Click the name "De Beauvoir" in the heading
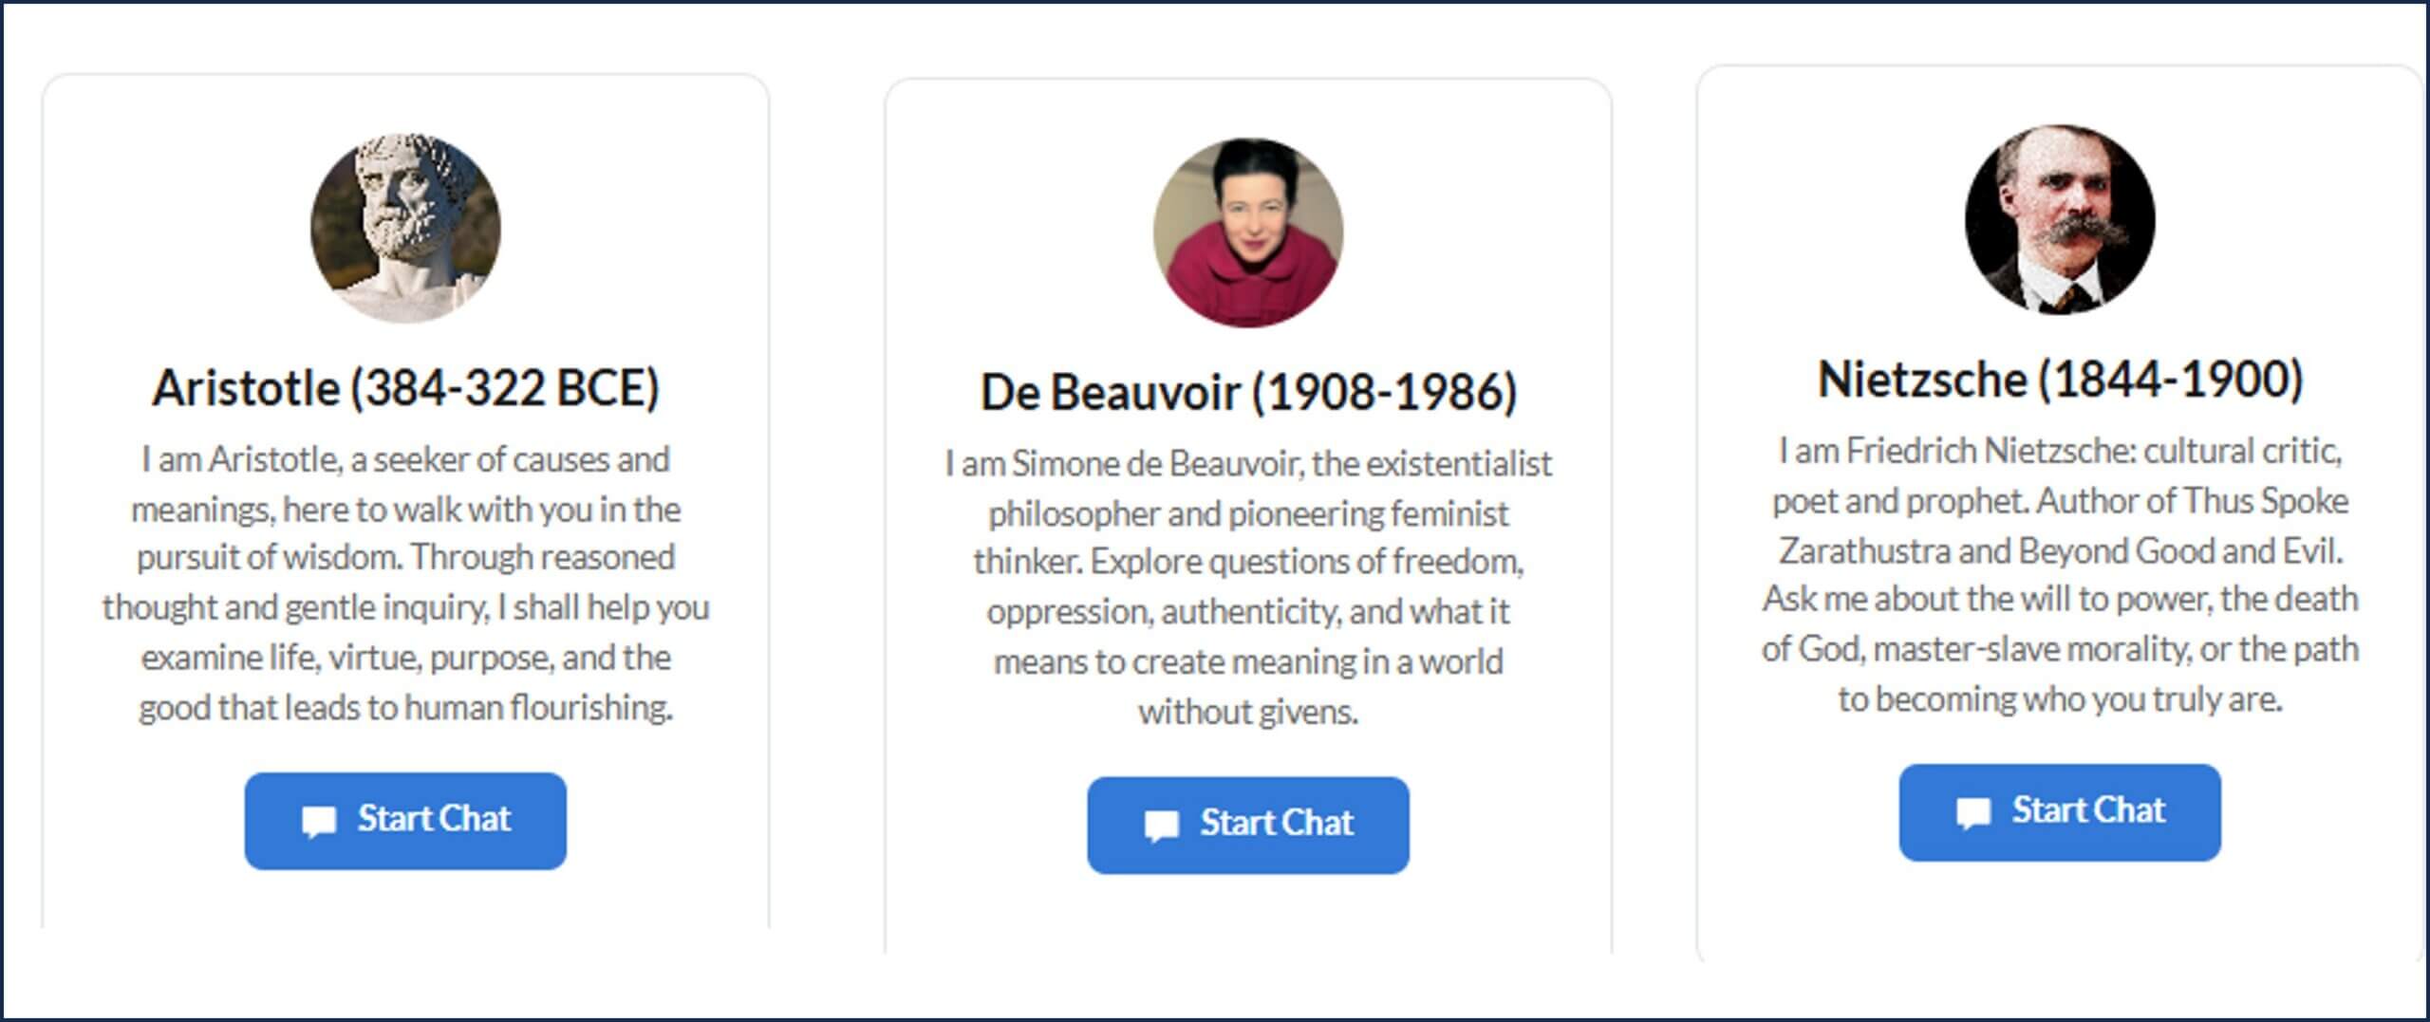 click(1110, 393)
